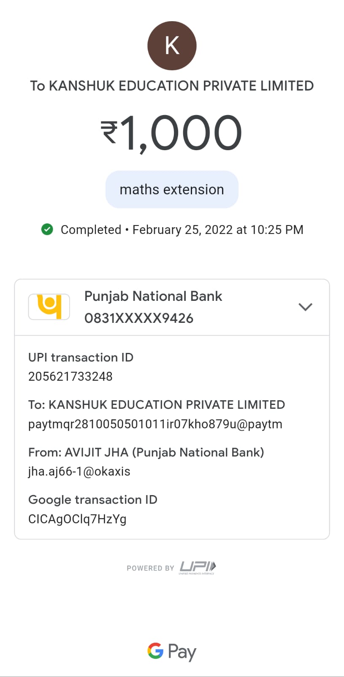Tap the maths extension note chip

[x=172, y=190]
